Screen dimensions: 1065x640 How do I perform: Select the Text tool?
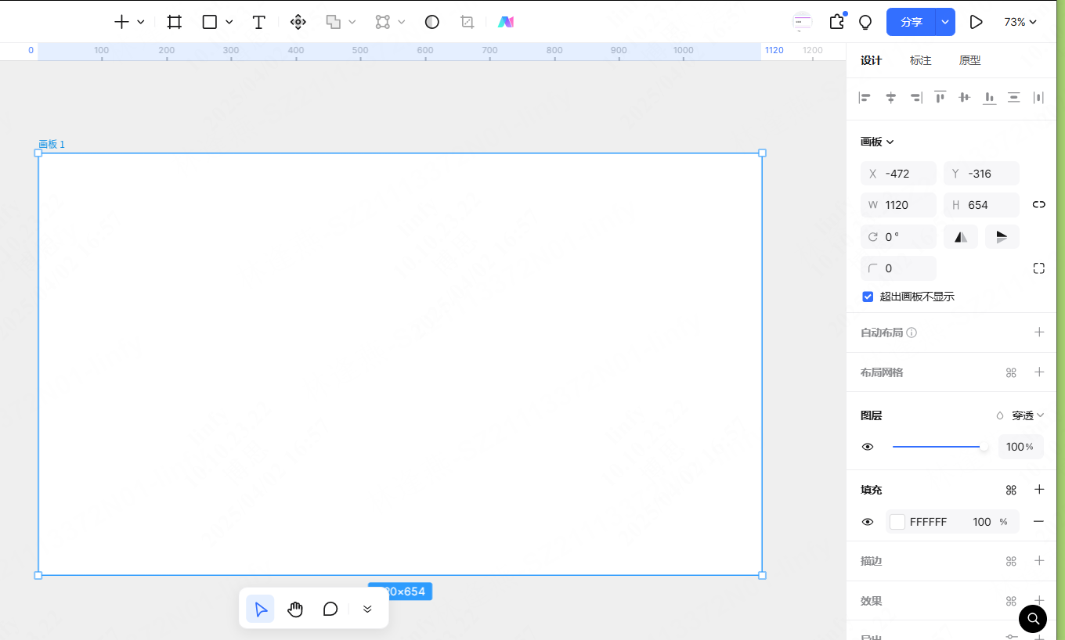[x=258, y=22]
